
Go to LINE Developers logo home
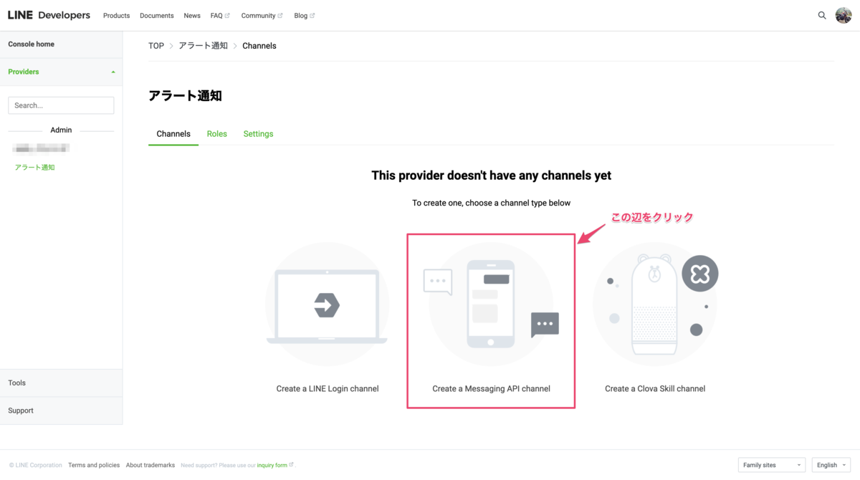click(x=49, y=15)
